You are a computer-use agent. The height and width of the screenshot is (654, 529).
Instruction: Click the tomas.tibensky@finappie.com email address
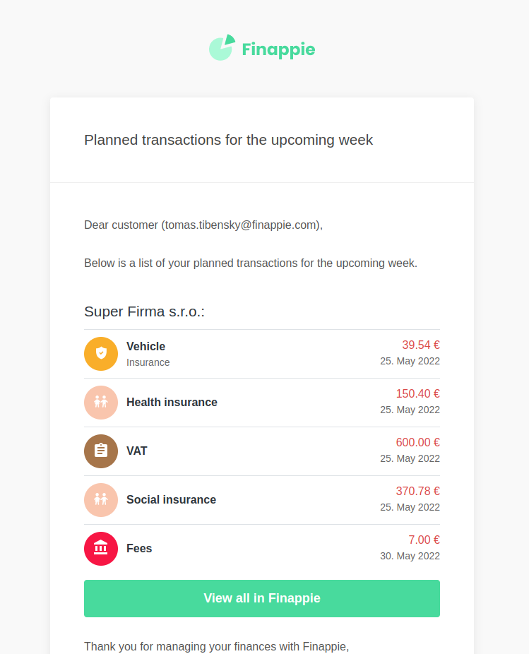pyautogui.click(x=241, y=225)
